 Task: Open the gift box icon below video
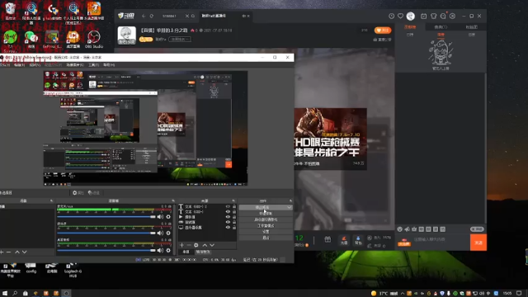point(328,240)
